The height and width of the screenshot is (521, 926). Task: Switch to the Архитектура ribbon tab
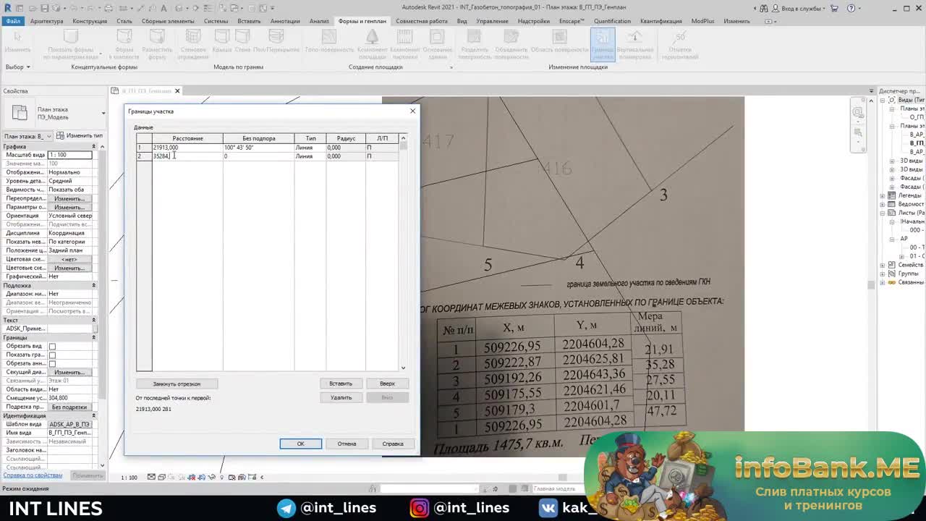46,21
